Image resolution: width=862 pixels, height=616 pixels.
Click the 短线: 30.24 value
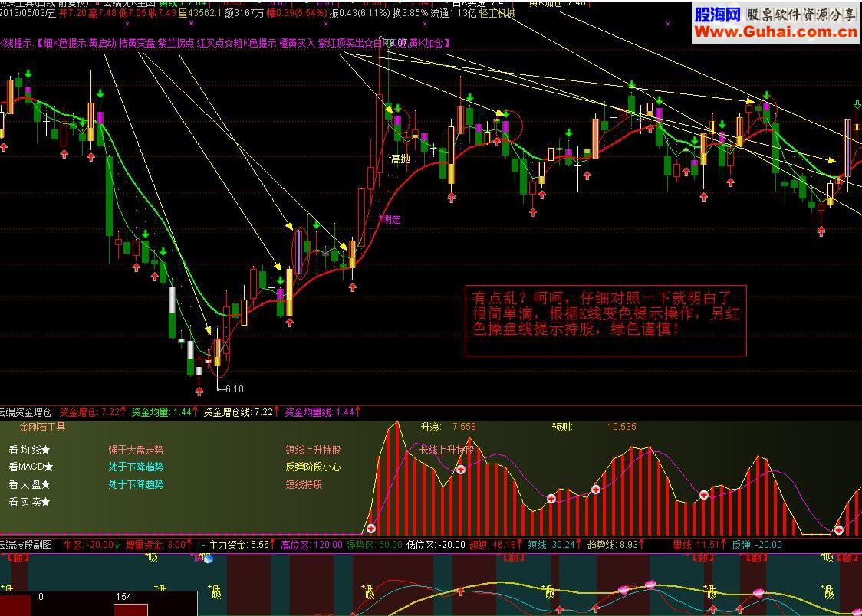pos(554,545)
